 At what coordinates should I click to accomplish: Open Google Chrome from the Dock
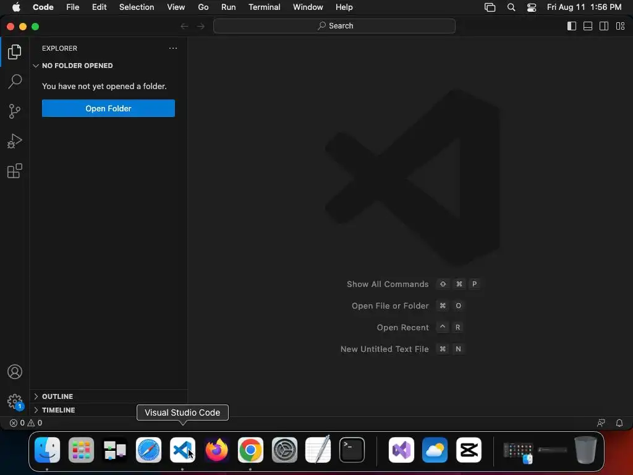click(x=250, y=450)
